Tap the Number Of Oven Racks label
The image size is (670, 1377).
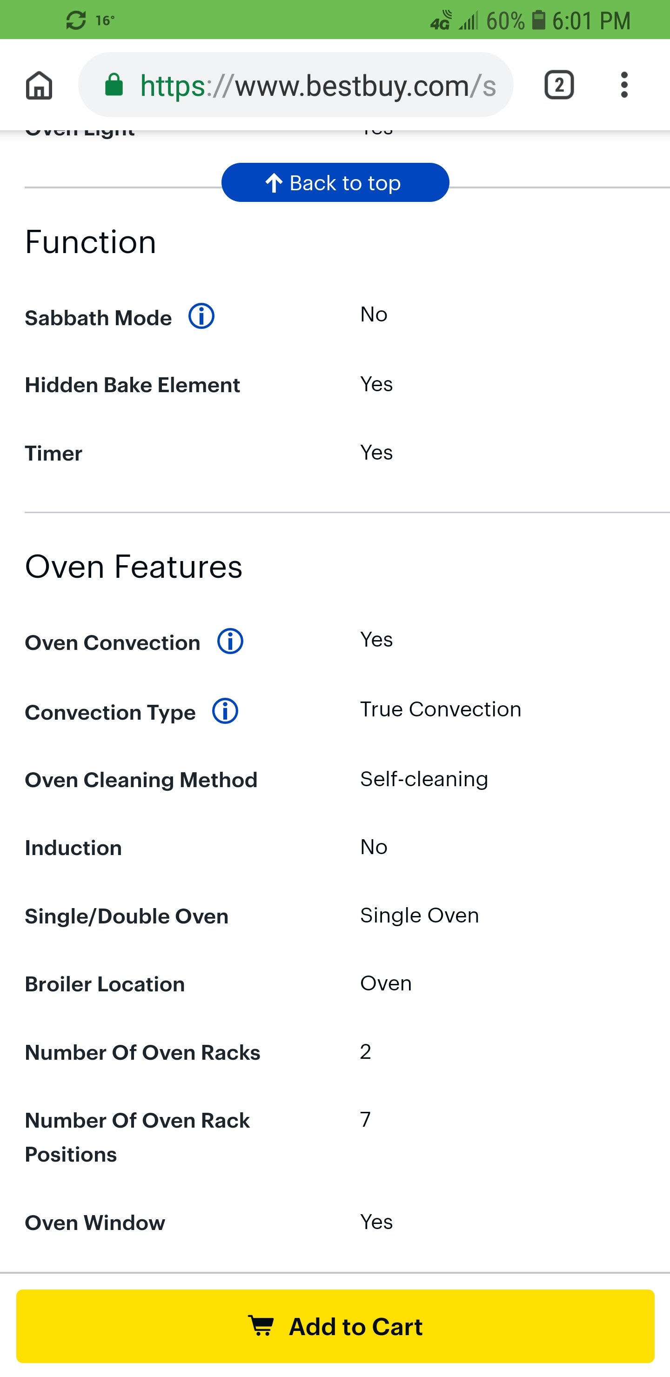tap(142, 1053)
